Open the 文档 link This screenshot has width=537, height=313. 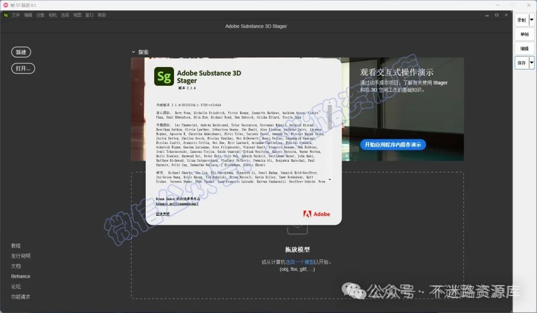[x=16, y=266]
